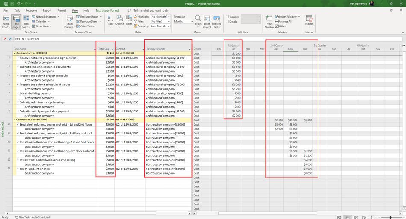The width and height of the screenshot is (406, 219).
Task: Switch to the Project ribbon tab
Action: tap(62, 10)
